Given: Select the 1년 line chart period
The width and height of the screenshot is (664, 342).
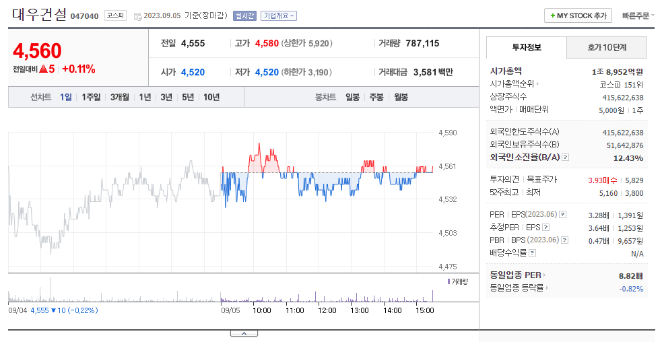Looking at the screenshot, I should [x=145, y=97].
